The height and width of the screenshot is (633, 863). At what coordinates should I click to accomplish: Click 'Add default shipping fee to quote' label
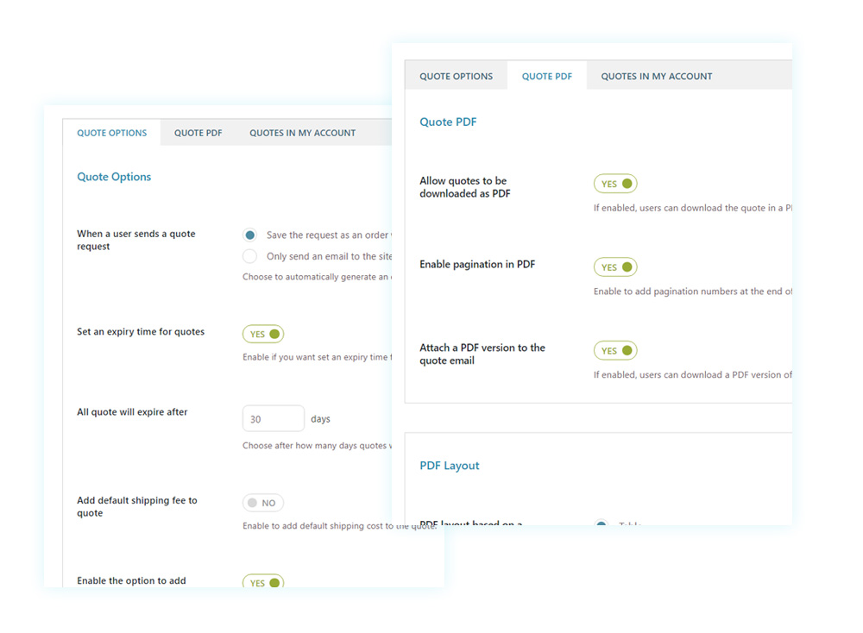tap(137, 506)
